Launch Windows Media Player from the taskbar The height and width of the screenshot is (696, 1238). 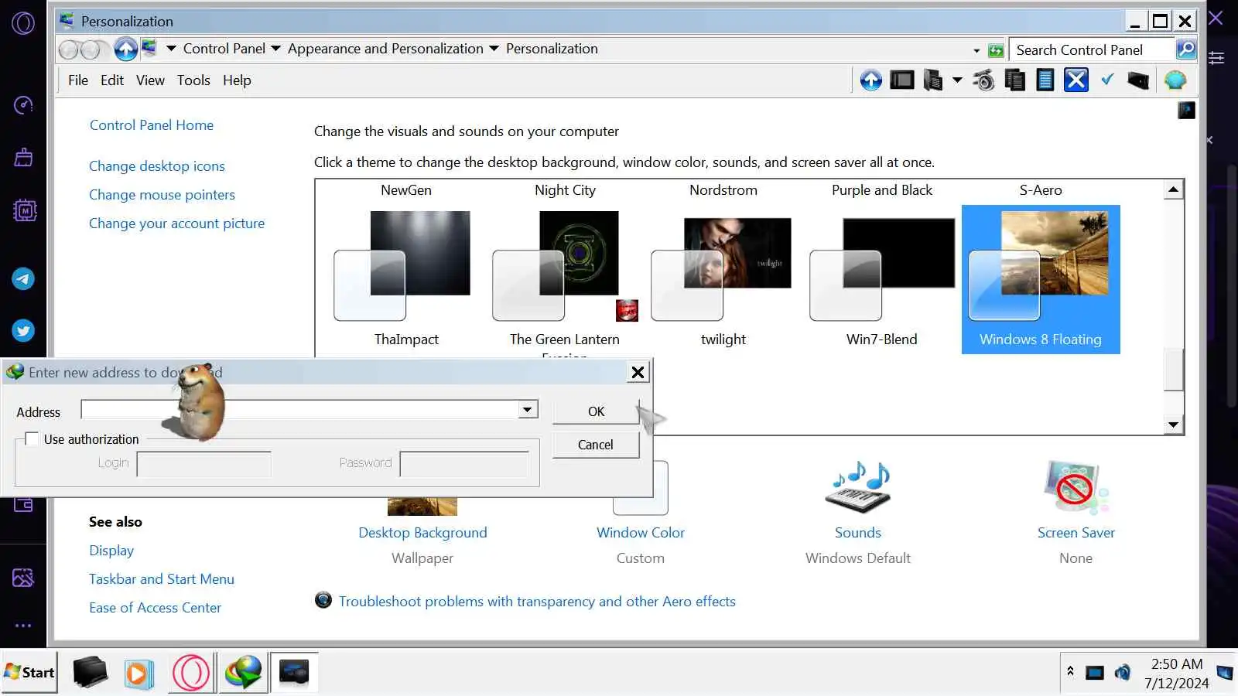[139, 674]
